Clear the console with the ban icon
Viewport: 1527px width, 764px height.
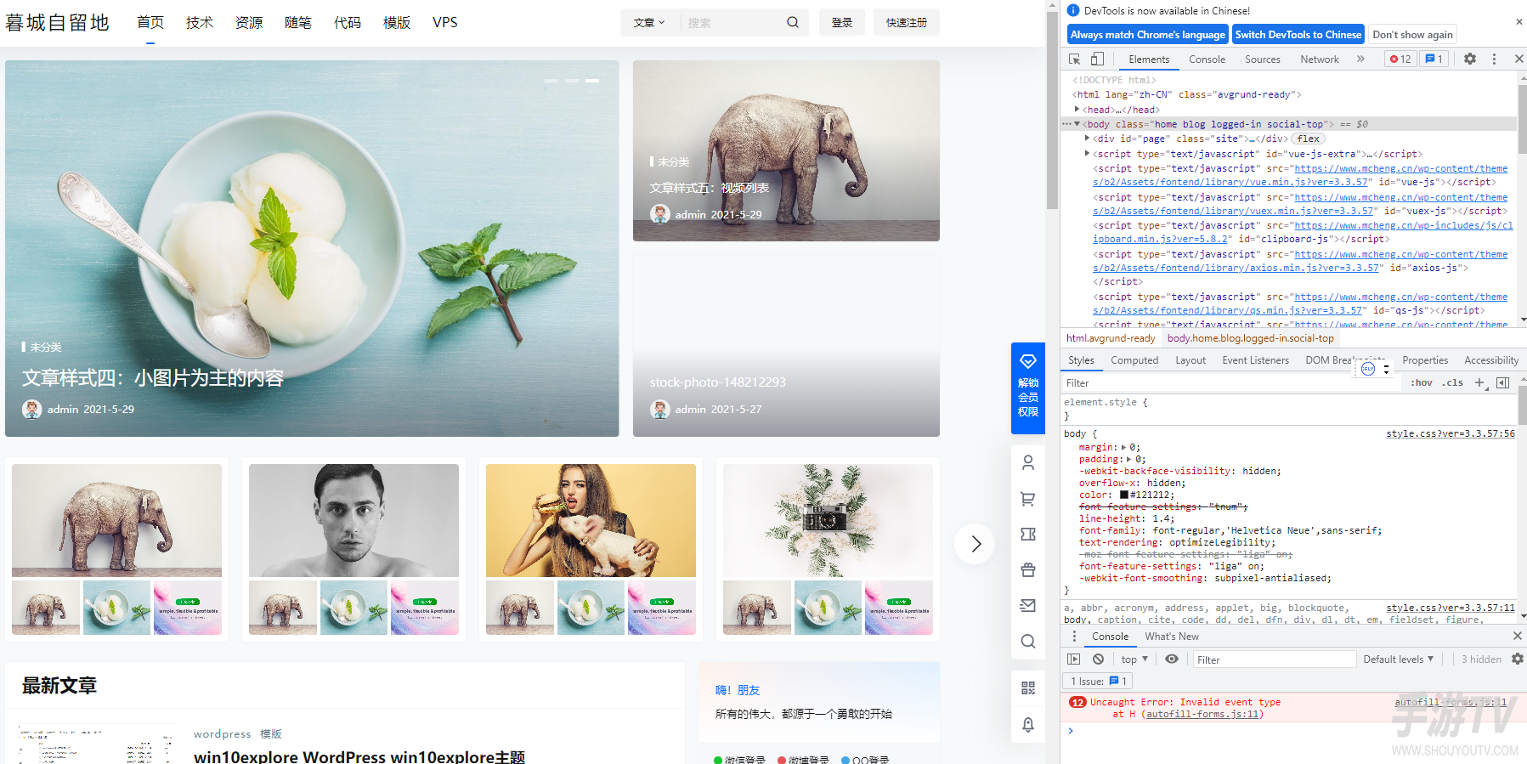tap(1098, 659)
